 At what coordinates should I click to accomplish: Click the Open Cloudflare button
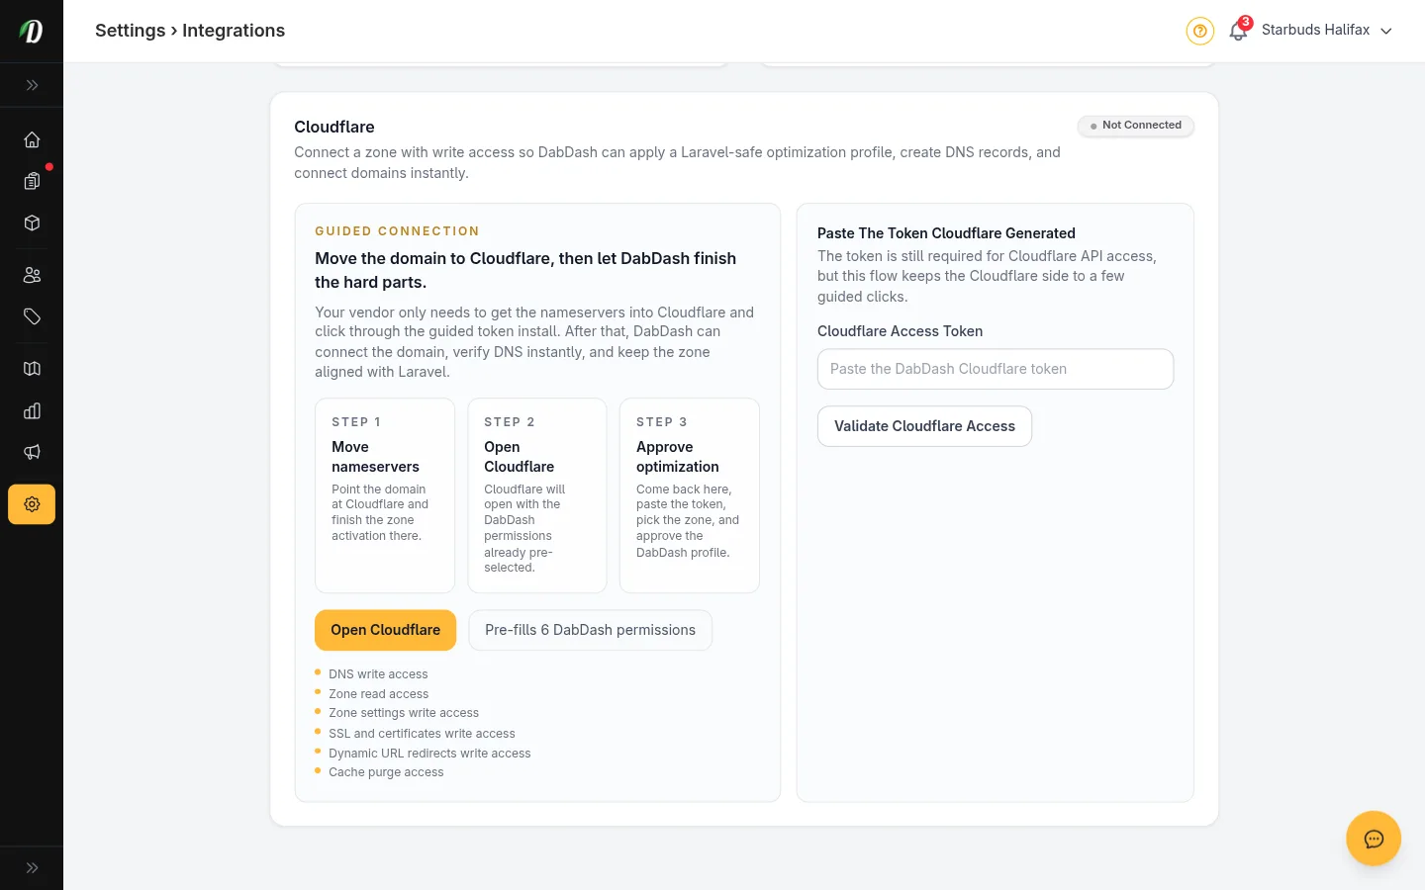(x=385, y=630)
